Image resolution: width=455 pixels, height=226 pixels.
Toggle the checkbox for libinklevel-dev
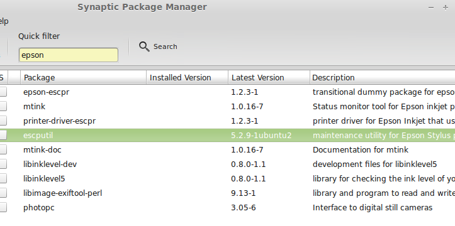(x=3, y=164)
